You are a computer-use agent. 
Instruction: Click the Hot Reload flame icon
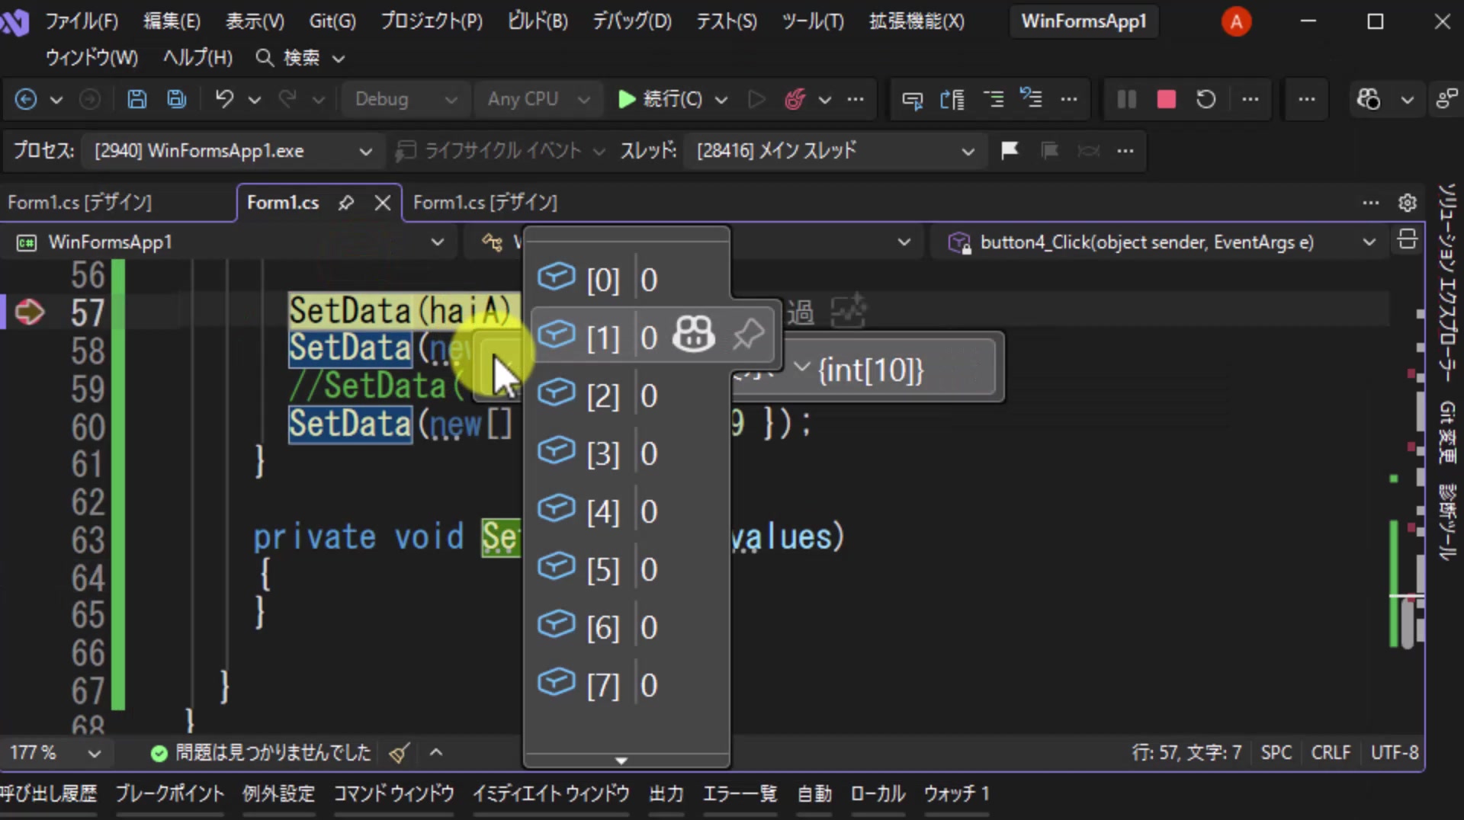(x=795, y=99)
